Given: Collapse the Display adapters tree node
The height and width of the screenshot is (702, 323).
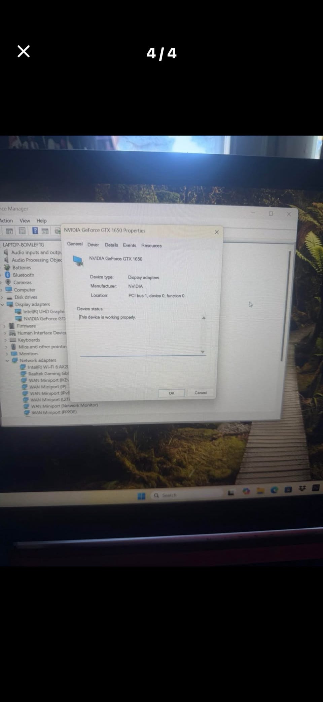Looking at the screenshot, I should [2, 304].
